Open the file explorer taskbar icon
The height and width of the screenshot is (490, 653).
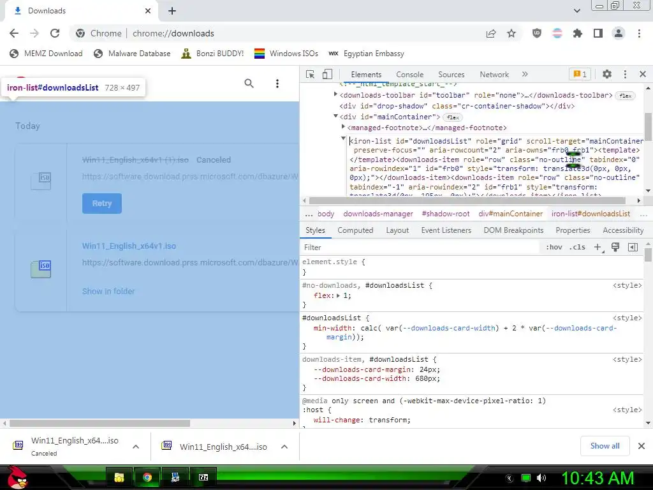[119, 477]
